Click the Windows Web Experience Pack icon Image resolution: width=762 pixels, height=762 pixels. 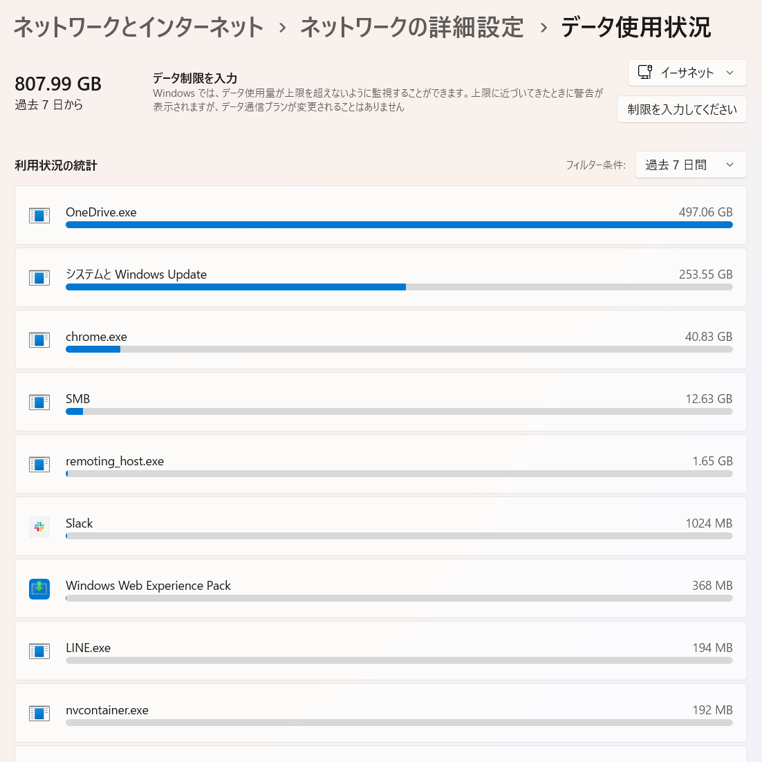[39, 588]
